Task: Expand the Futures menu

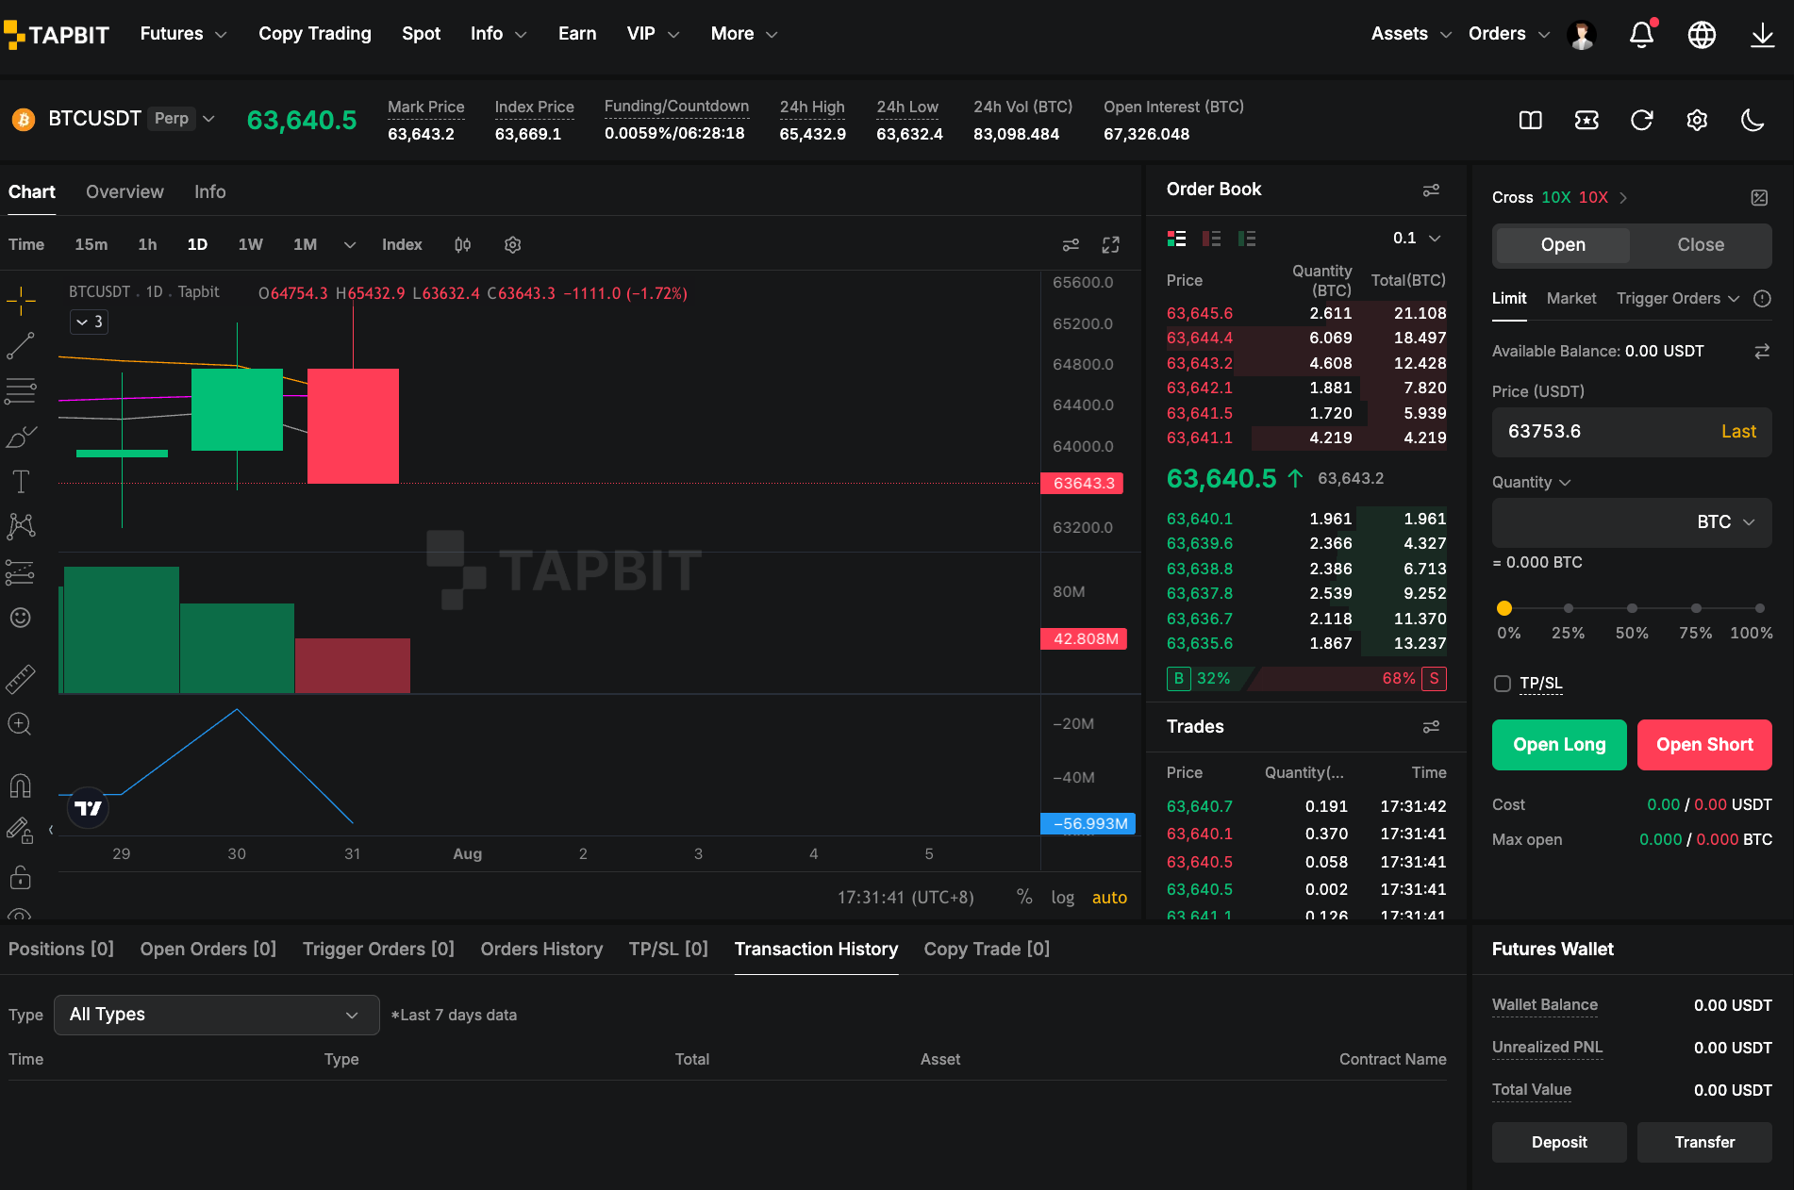Action: coord(184,34)
